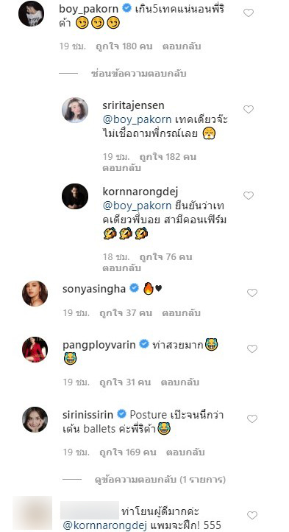This screenshot has height=532, width=289.
Task: View the 169 likes on sirinissirin's comment
Action: tap(128, 452)
